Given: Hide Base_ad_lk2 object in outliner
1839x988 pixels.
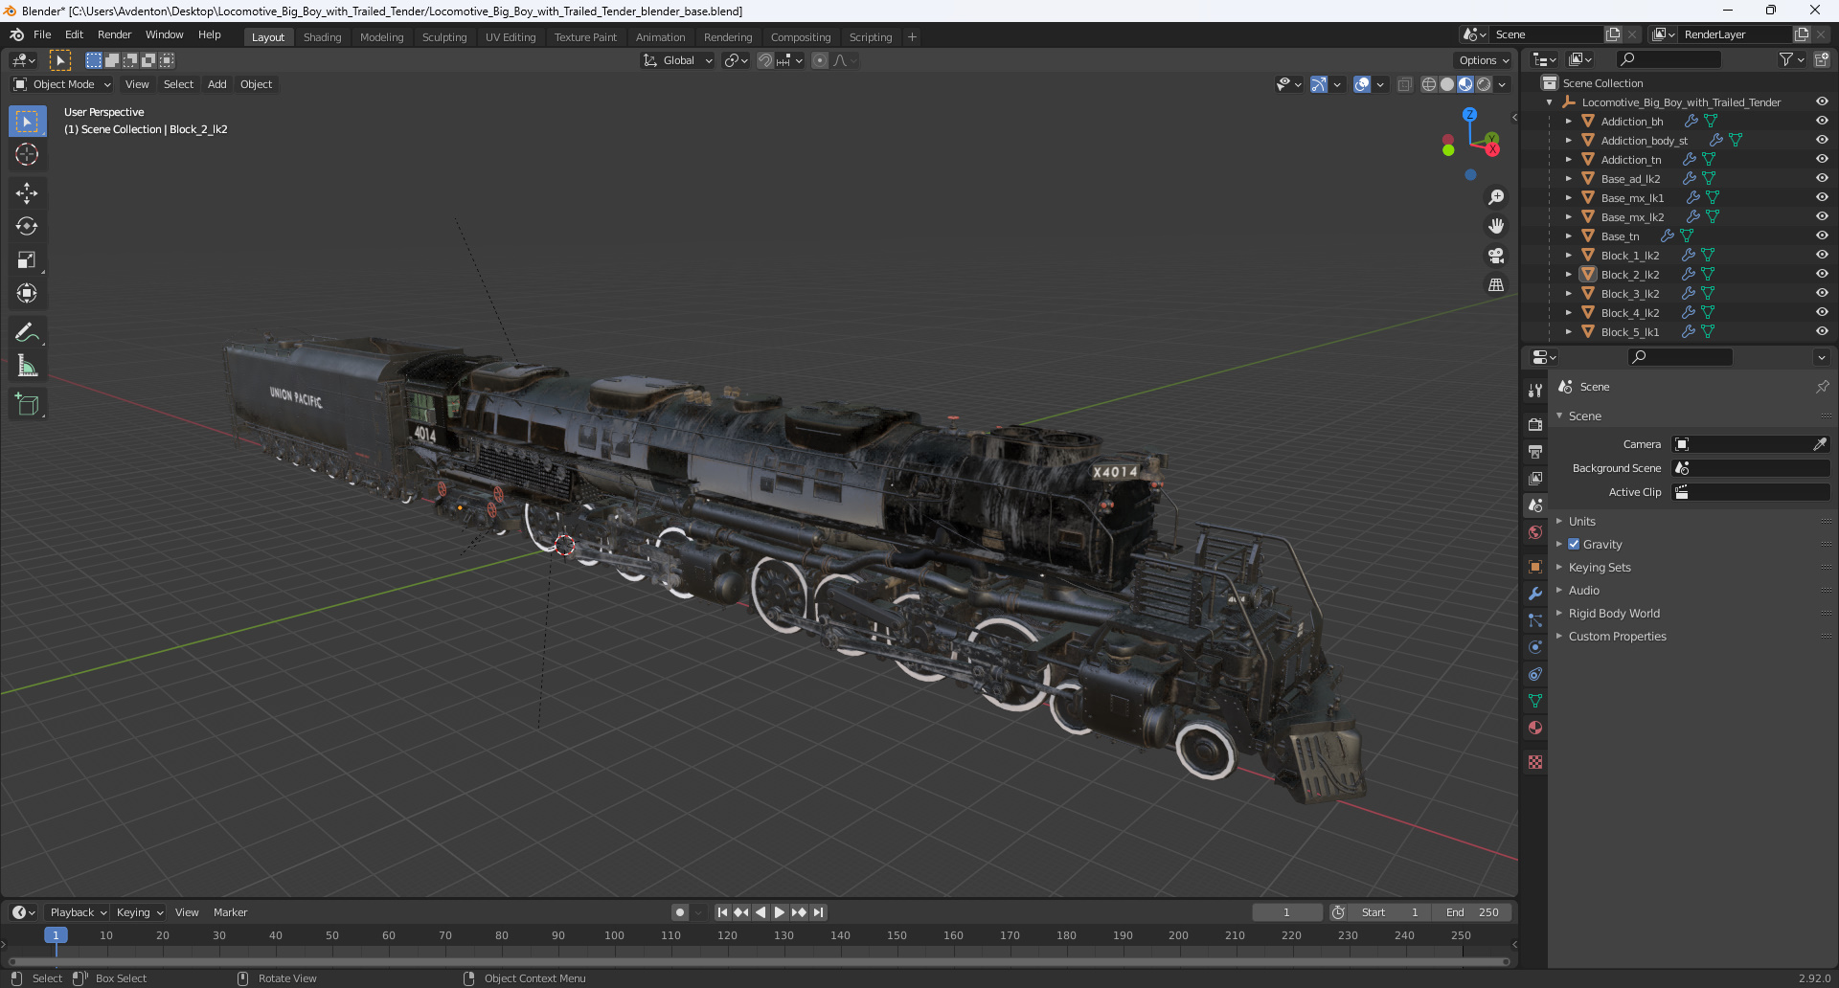Looking at the screenshot, I should click(1822, 178).
